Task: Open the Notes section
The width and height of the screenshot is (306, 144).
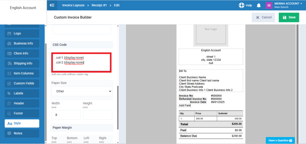Action: tap(22, 133)
